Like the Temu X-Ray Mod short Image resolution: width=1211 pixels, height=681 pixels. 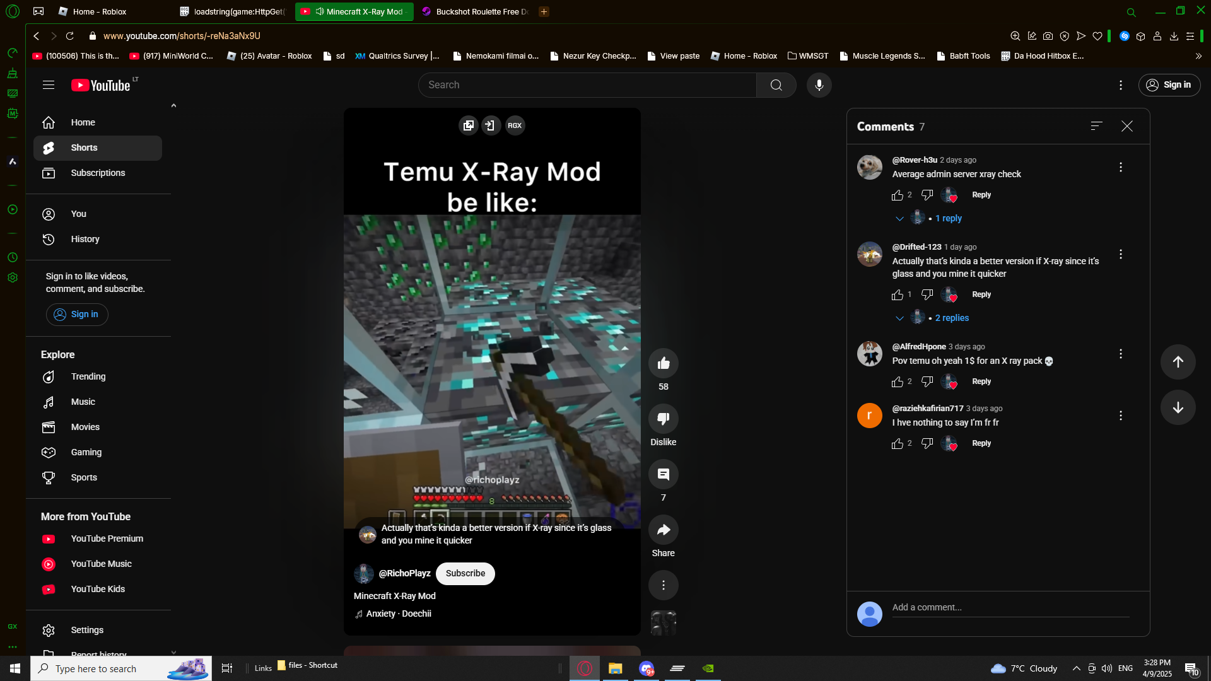664,363
